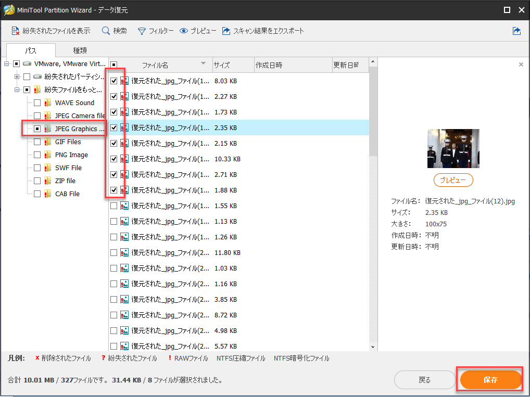Close the preview panel with the X icon
Screen dimensions: 530x397
[521, 64]
